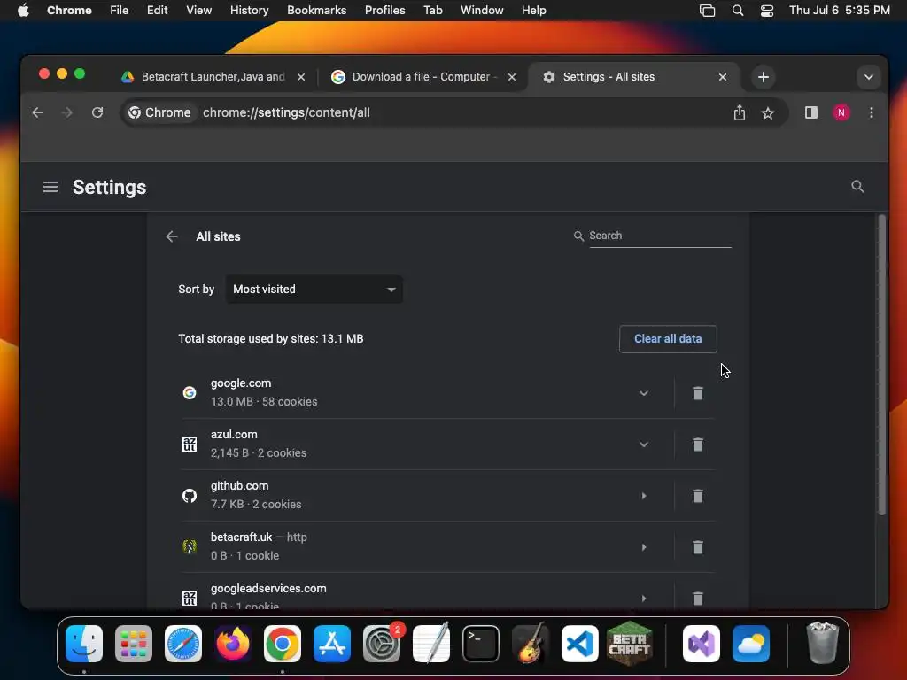The height and width of the screenshot is (680, 907).
Task: Remove betacraft.uk data using trash icon
Action: tap(698, 547)
